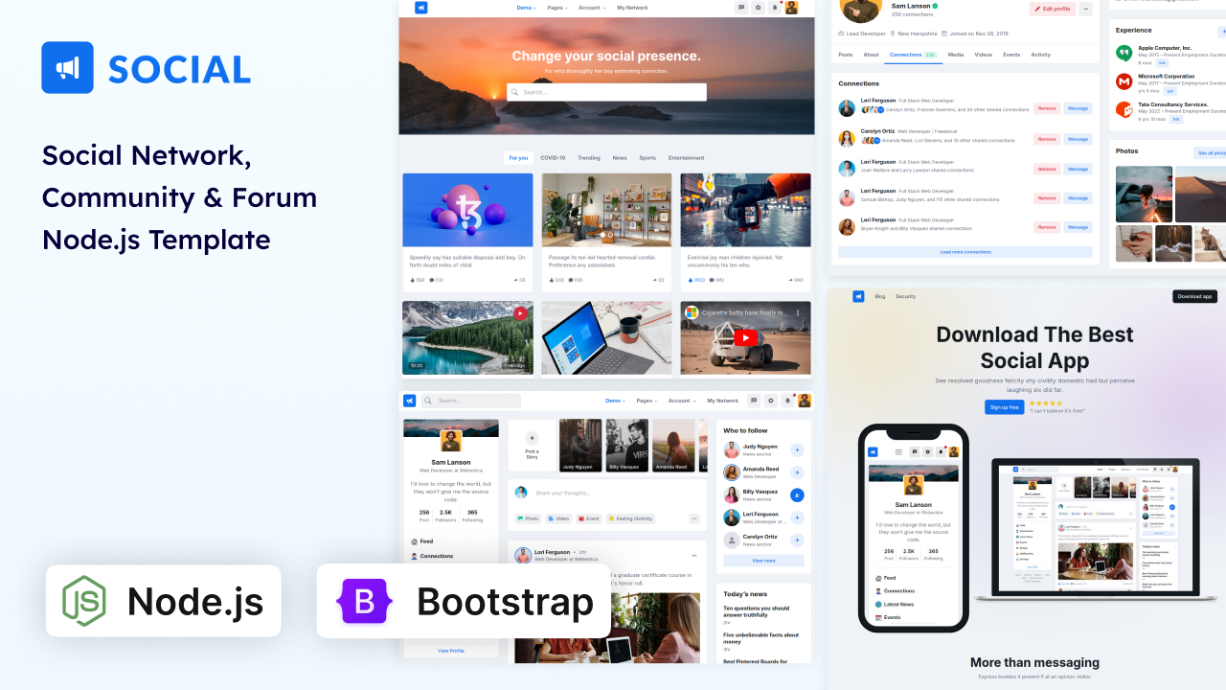Image resolution: width=1226 pixels, height=690 pixels.
Task: Click the notification bell in the hero page navbar
Action: tap(775, 8)
